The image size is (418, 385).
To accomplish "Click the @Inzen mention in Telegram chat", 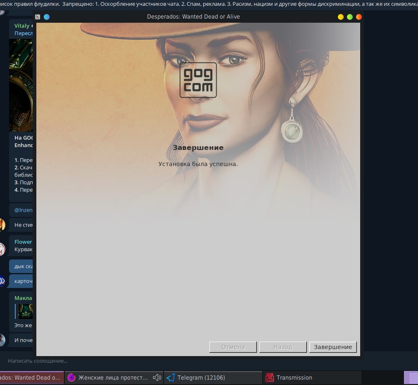I will 24,210.
